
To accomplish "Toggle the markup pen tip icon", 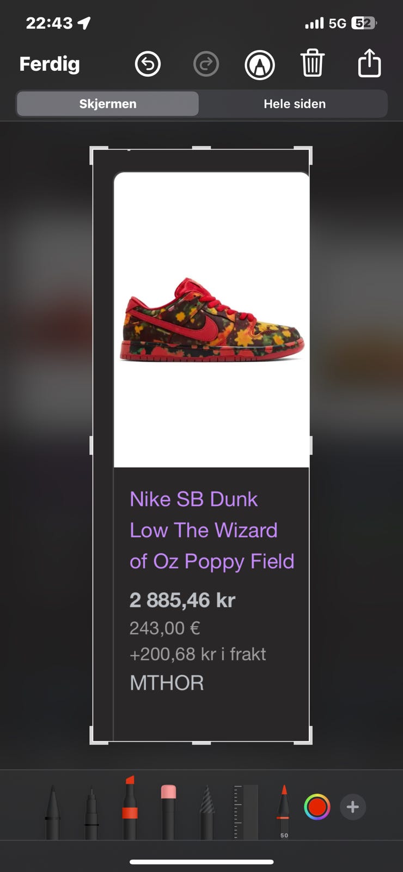I will pos(260,65).
